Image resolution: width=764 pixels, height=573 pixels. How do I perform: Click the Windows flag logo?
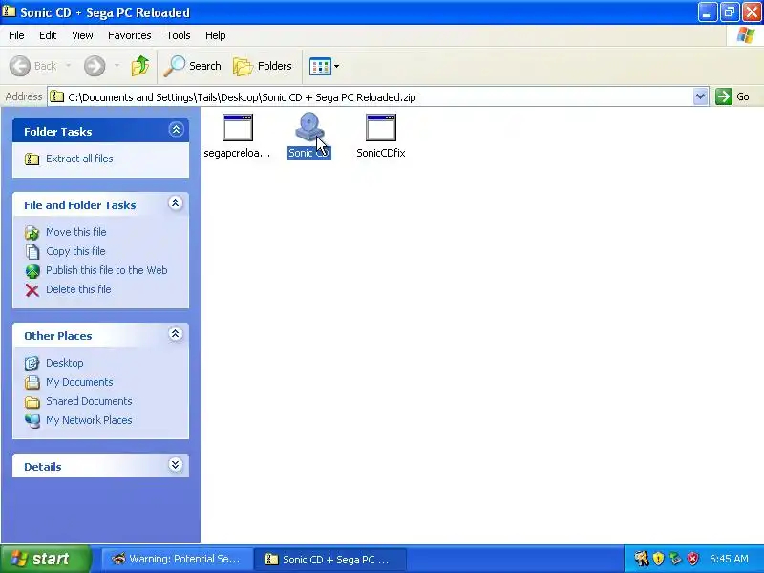[746, 35]
